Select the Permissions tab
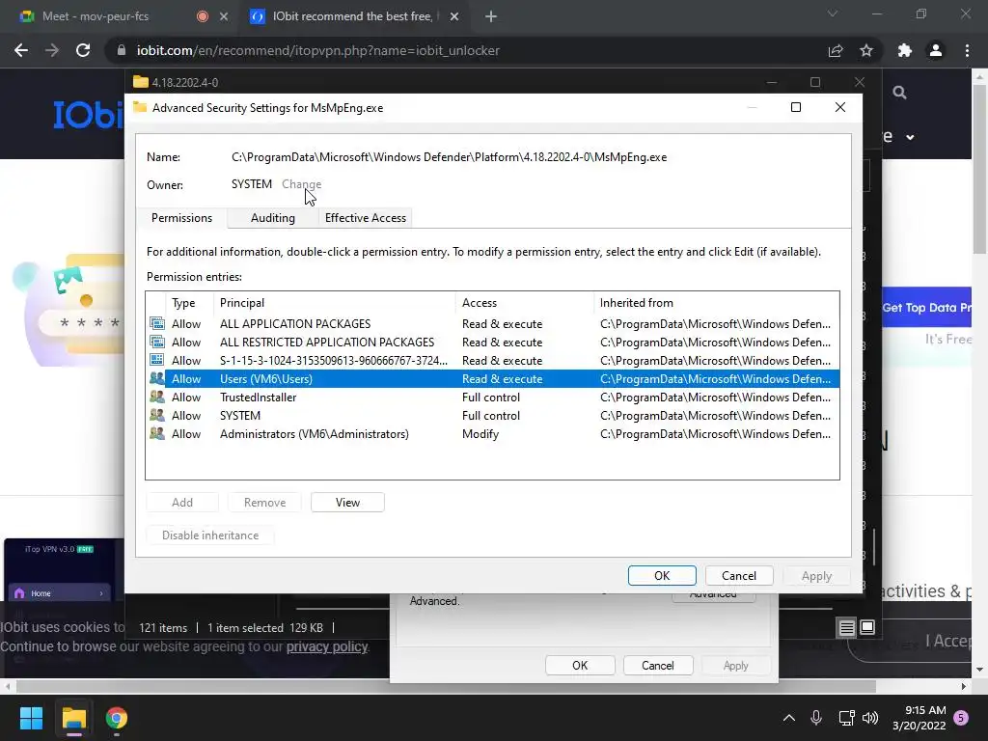This screenshot has width=988, height=741. (181, 218)
